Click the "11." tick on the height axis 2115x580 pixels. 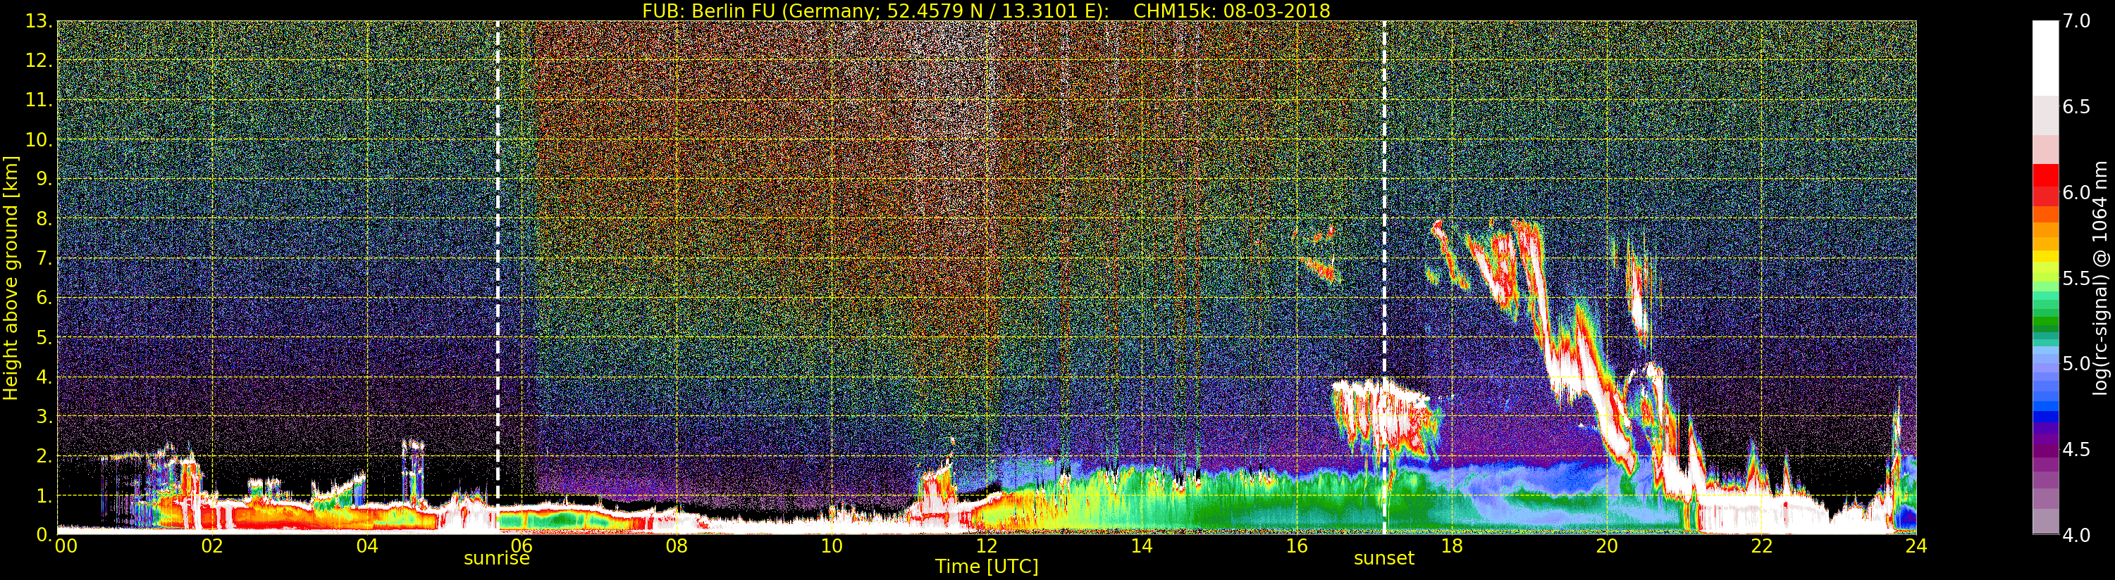pyautogui.click(x=39, y=100)
